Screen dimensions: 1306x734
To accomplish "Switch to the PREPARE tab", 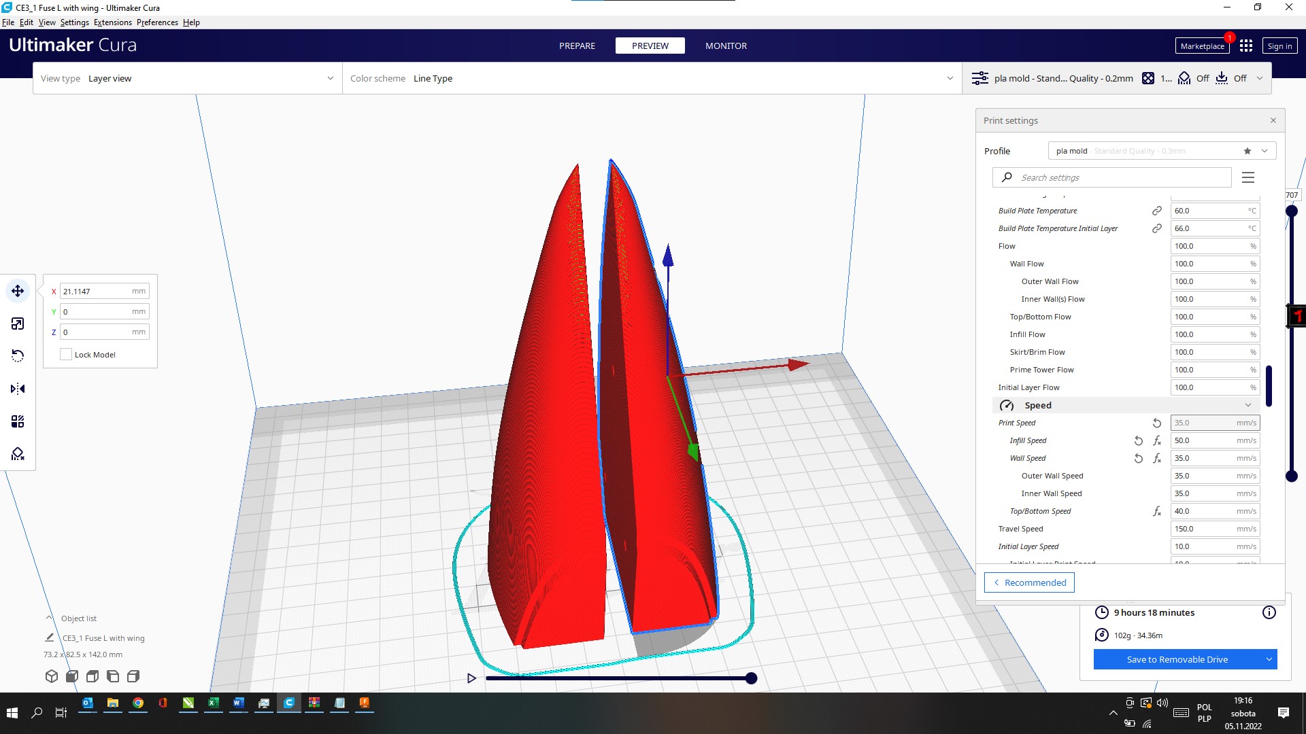I will (x=577, y=46).
